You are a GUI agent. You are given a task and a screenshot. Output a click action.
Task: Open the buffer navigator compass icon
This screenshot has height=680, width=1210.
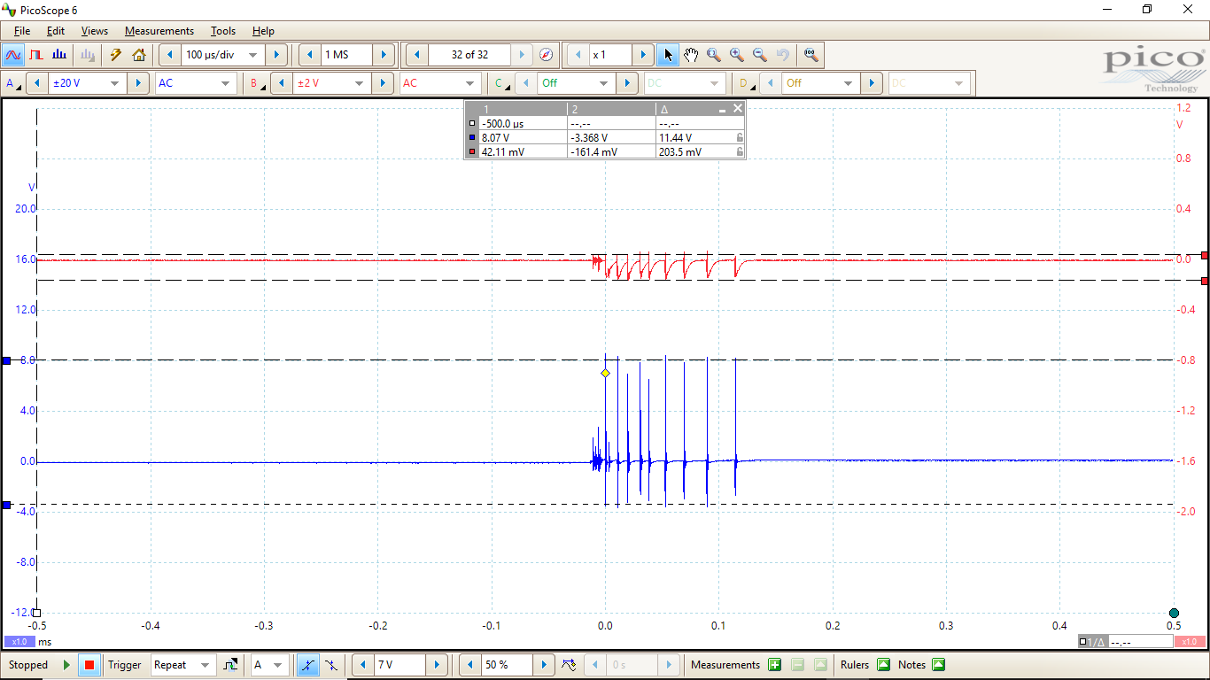pyautogui.click(x=547, y=55)
